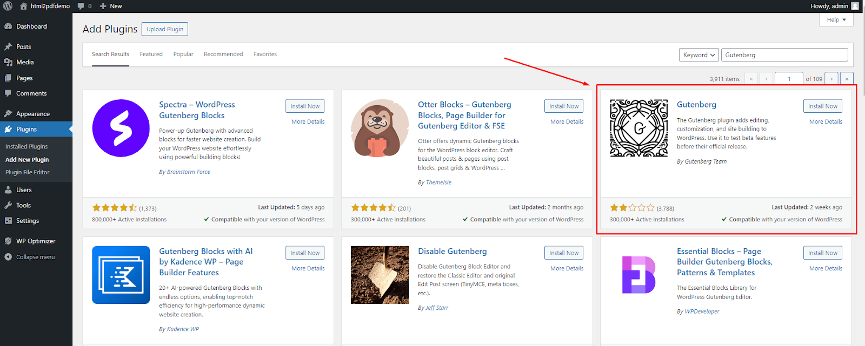Viewport: 865px width, 346px height.
Task: Open the Gutenberg plugin logo thumbnail
Action: coord(639,128)
